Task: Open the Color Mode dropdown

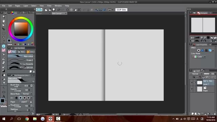Action: point(199,57)
